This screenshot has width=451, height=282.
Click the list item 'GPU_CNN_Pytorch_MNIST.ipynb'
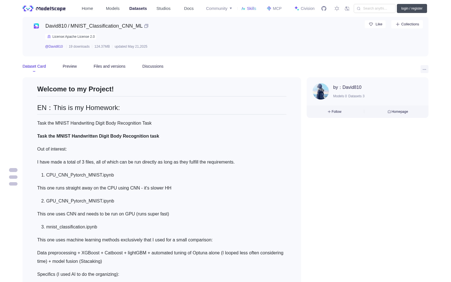80,201
